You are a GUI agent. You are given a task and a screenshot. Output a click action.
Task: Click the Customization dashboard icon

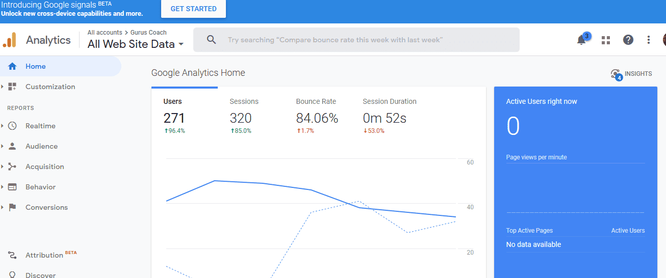pyautogui.click(x=12, y=87)
